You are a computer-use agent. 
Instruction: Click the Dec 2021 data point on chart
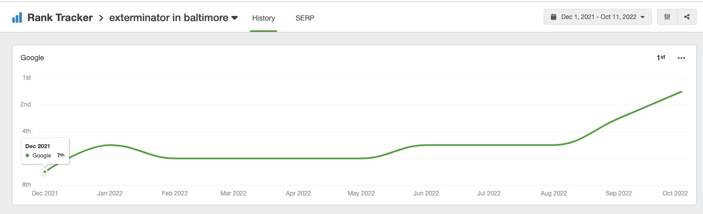point(45,172)
